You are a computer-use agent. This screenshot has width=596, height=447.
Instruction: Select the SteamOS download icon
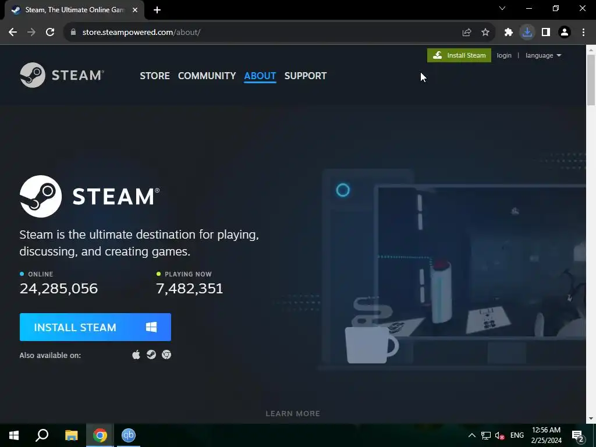151,354
